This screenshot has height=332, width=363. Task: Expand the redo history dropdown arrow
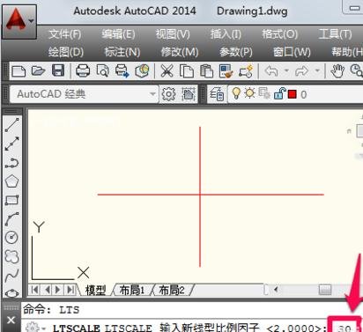(317, 70)
